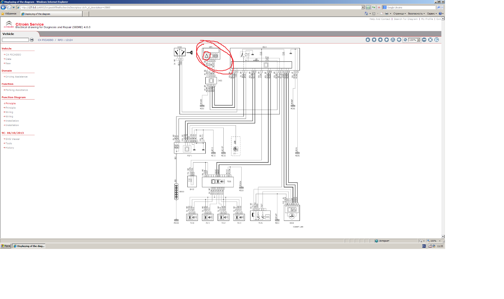Refresh the page with green arrows icon
Screen dimensions: 504x299
(374, 7)
